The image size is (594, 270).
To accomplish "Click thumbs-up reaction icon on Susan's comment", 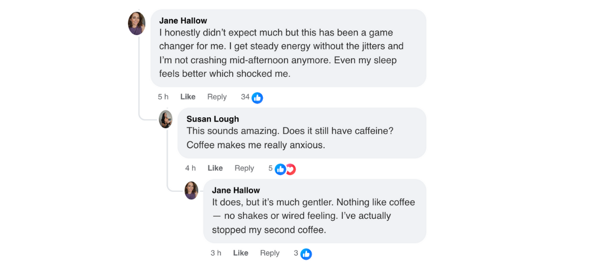I will point(280,169).
